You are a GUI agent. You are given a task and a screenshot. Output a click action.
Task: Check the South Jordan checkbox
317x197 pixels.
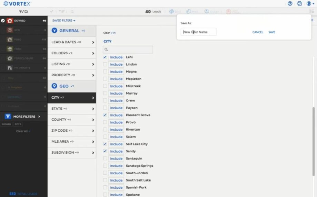105,173
